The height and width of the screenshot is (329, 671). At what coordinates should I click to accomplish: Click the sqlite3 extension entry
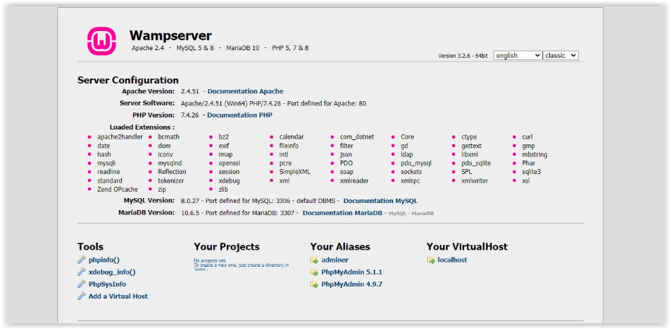tap(531, 172)
